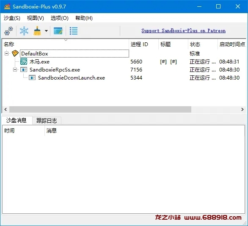Screen dimensions: 248x226
Task: Click the SandboxieDcomLaunch.exe window icon
Action: point(32,77)
